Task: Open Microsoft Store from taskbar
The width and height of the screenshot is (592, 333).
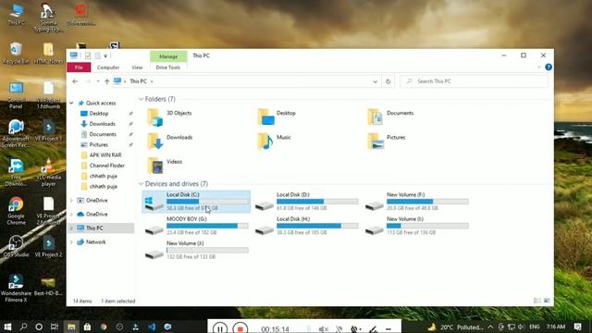Action: pyautogui.click(x=87, y=327)
